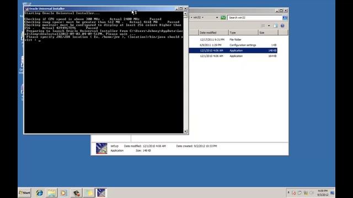Viewport: 353px width, 198px height.
Task: Select the Configuration settings file row
Action: click(x=233, y=45)
